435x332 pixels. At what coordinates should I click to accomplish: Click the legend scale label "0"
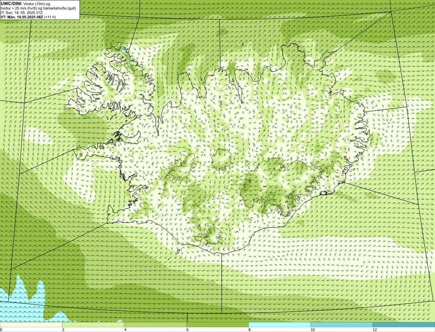click(1, 330)
